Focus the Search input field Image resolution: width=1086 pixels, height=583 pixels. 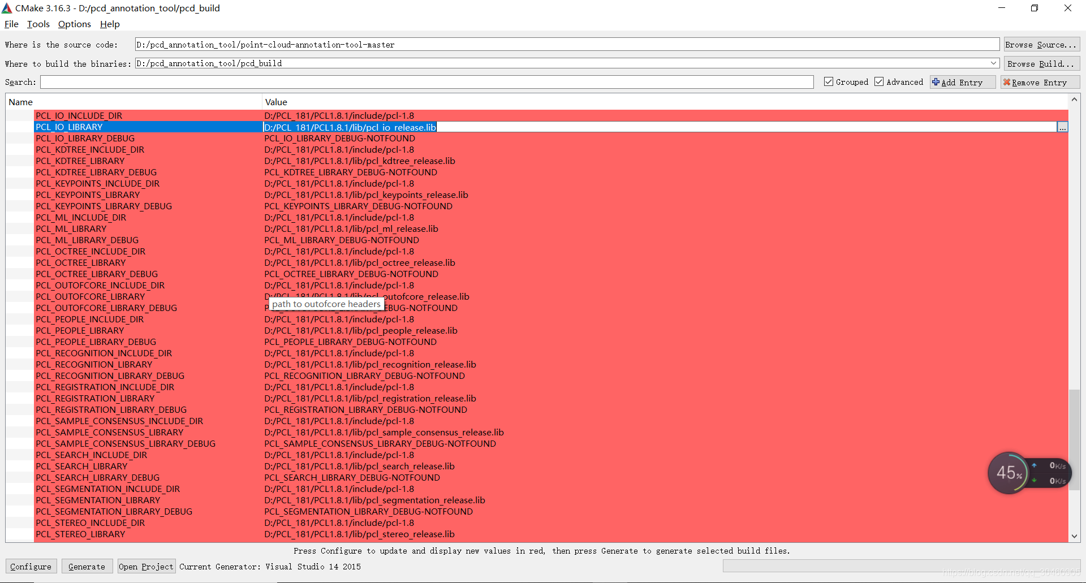tap(427, 82)
